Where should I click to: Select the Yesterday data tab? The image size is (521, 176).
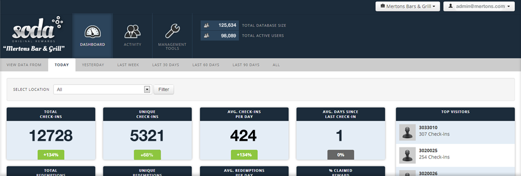(x=93, y=65)
